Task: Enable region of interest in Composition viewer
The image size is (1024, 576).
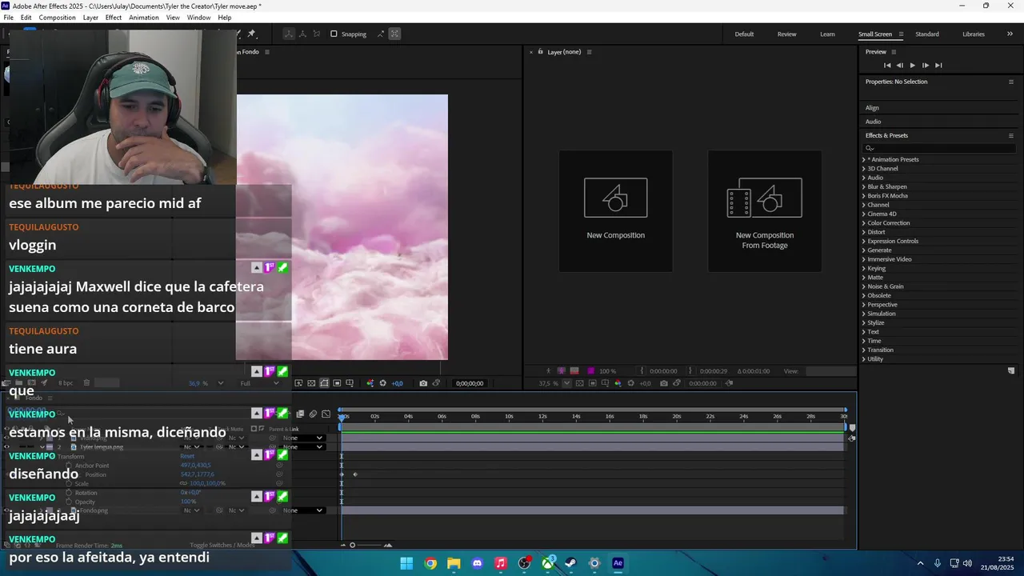Action: coord(337,383)
